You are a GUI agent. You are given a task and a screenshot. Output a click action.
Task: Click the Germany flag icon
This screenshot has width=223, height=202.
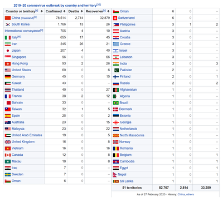pos(8,77)
